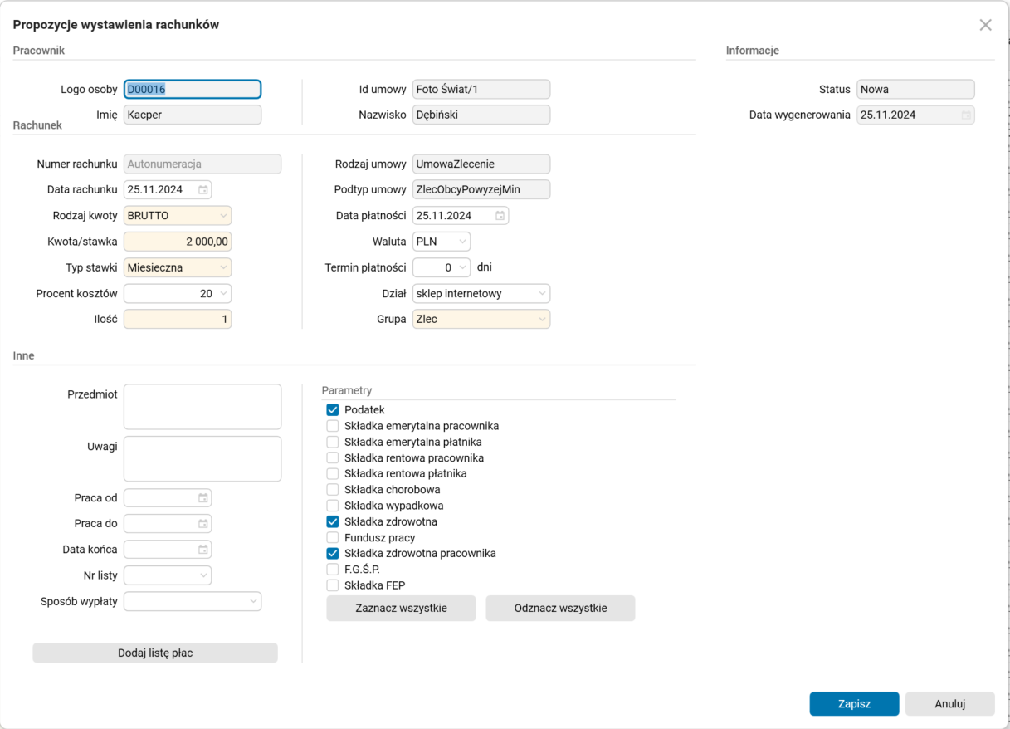Open calendar picker for Data końca
The height and width of the screenshot is (729, 1010).
pos(203,550)
